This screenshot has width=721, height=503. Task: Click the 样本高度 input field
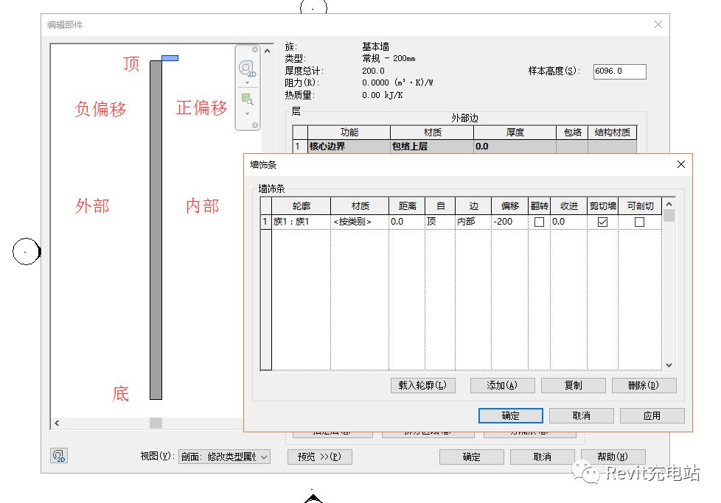619,71
